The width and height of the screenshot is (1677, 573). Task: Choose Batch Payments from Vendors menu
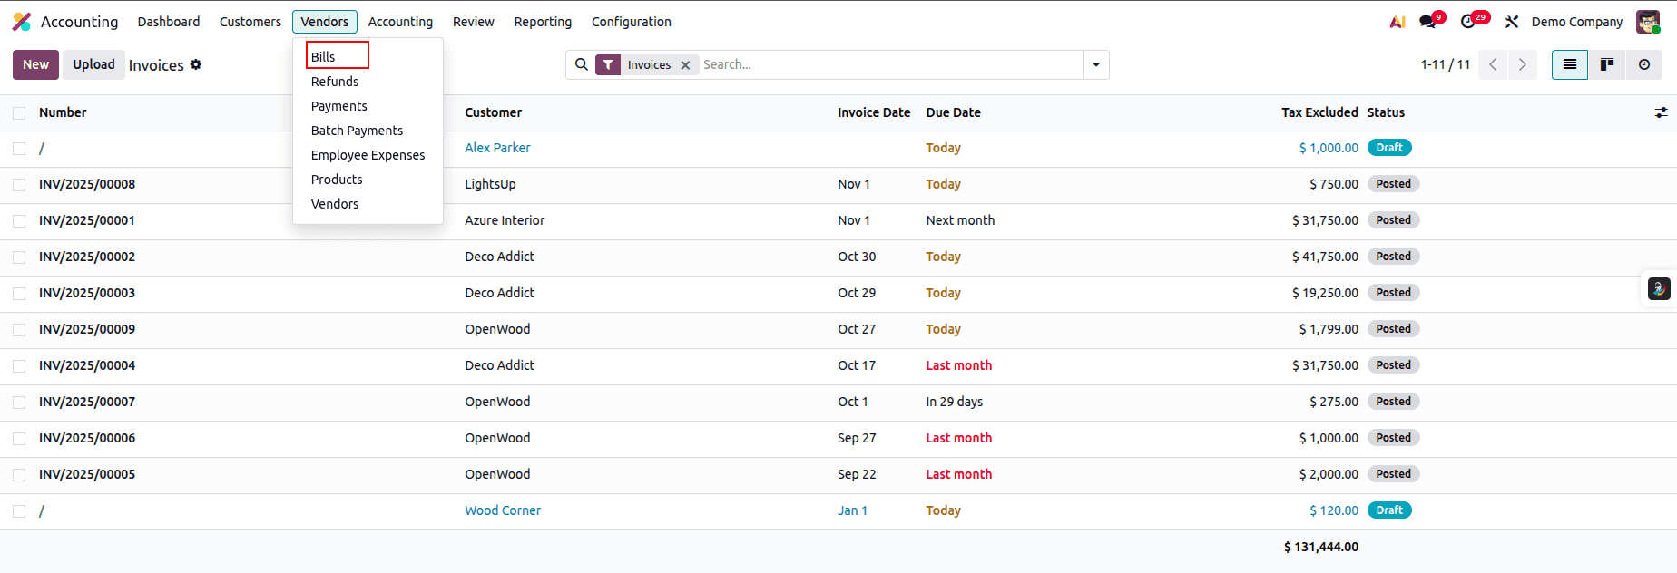357,131
